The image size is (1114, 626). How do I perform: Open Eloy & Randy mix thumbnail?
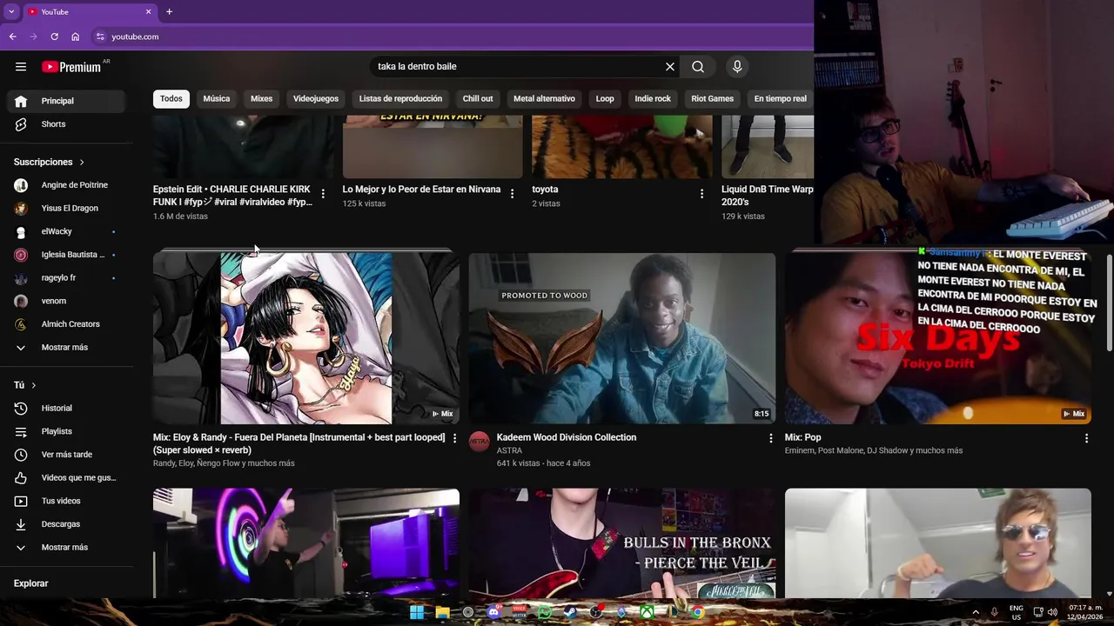coord(306,338)
